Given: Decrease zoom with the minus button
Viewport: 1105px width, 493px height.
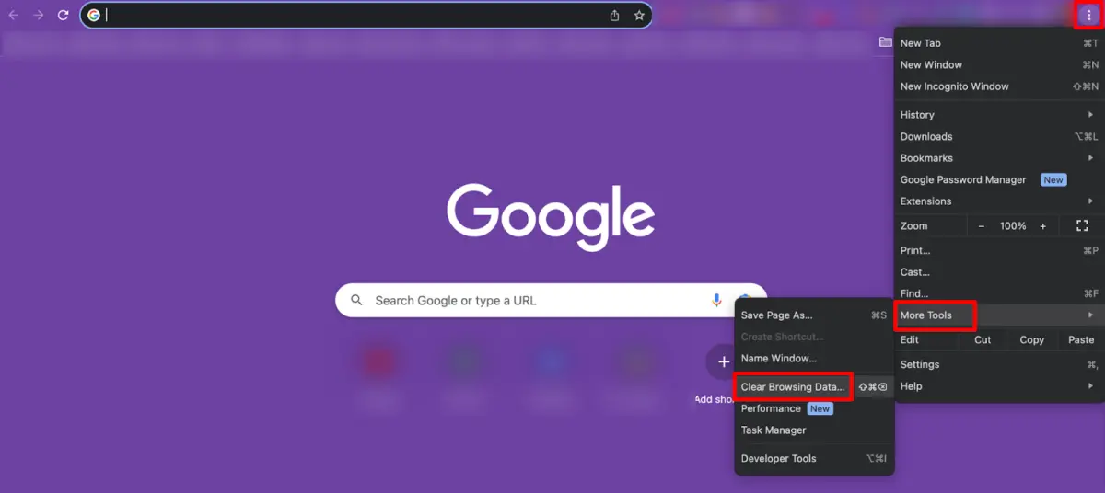Looking at the screenshot, I should tap(982, 226).
